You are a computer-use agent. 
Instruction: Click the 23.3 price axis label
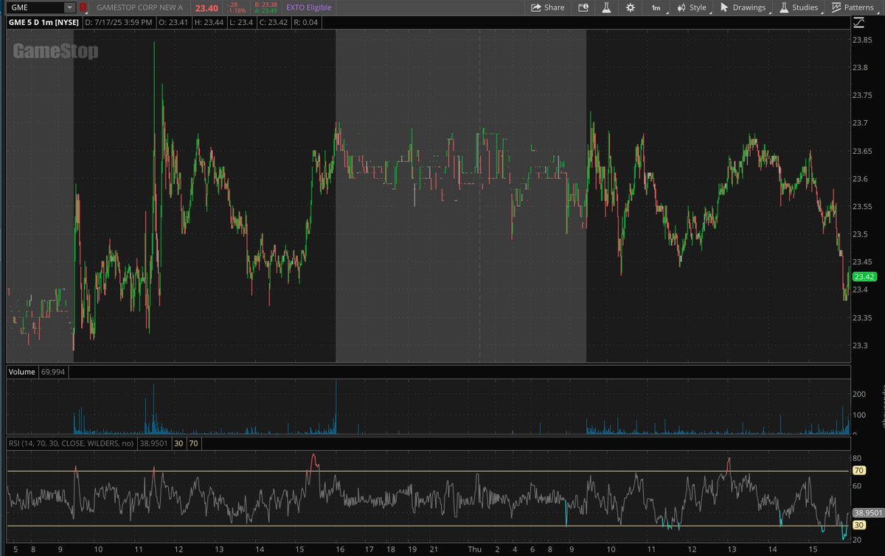point(861,345)
